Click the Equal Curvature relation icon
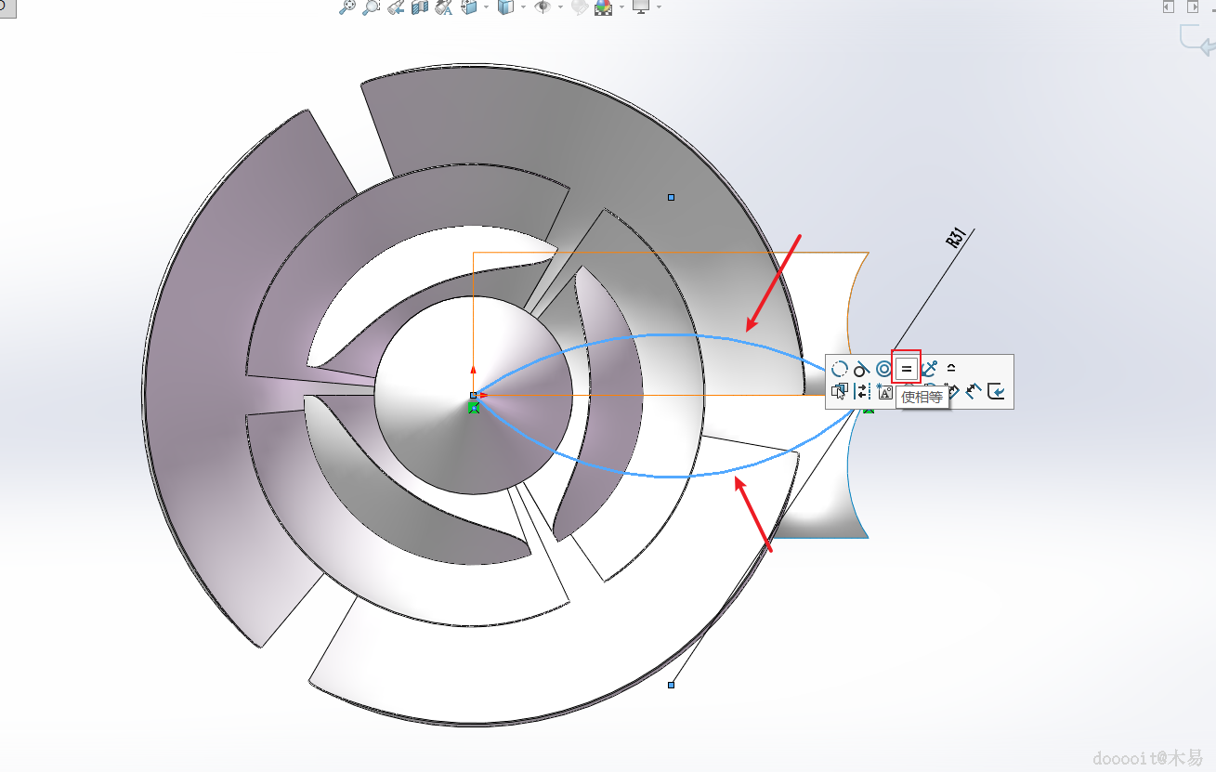 [x=951, y=369]
